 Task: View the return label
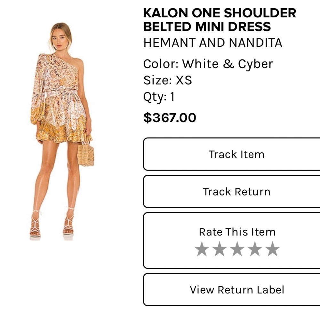coord(236,290)
